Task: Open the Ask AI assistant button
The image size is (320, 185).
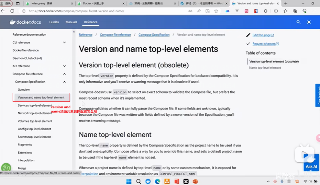Action: click(x=311, y=163)
